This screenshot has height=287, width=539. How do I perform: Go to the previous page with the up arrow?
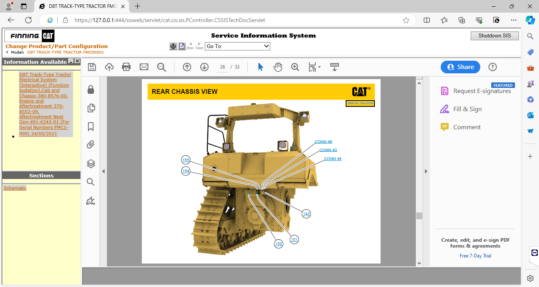coord(187,67)
